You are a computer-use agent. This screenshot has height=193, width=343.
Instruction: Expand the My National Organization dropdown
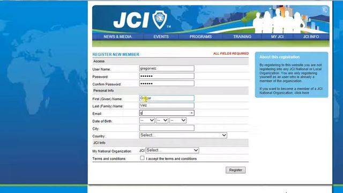[172, 150]
